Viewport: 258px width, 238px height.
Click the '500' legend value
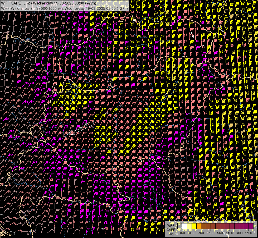click(201, 233)
